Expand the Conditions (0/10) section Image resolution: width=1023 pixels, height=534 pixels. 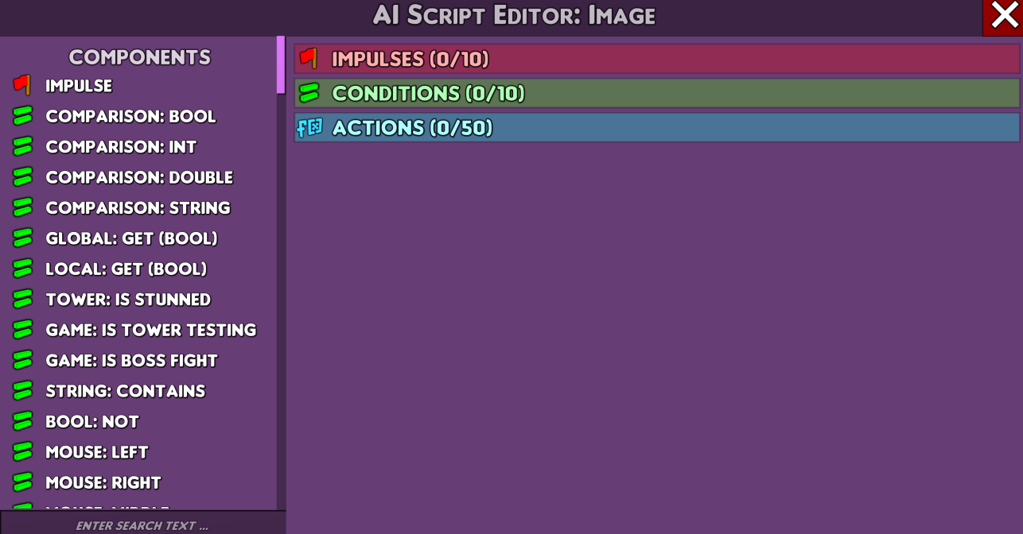[x=657, y=93]
